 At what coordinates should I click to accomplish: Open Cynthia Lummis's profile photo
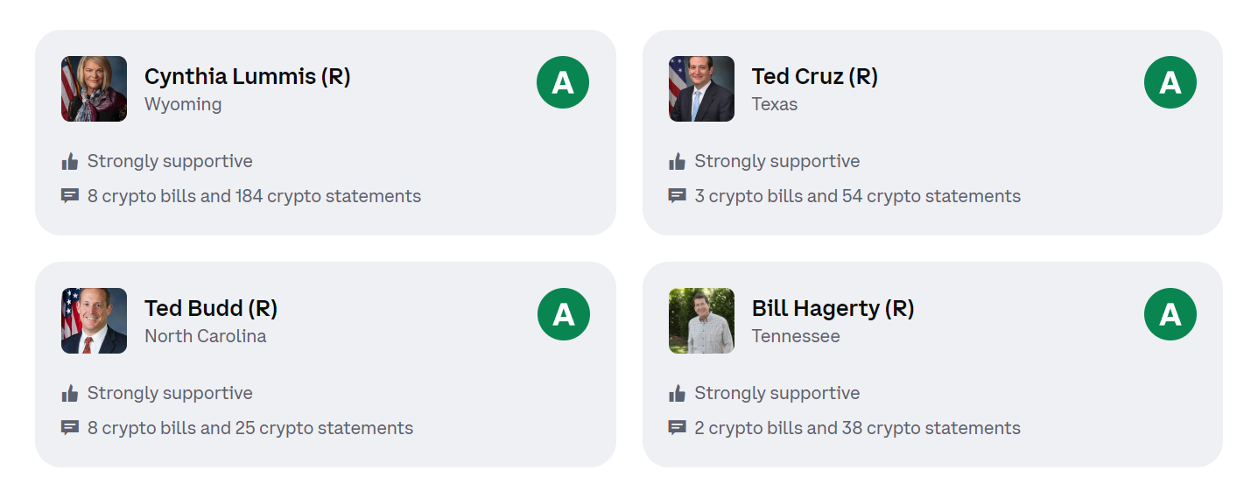point(94,88)
